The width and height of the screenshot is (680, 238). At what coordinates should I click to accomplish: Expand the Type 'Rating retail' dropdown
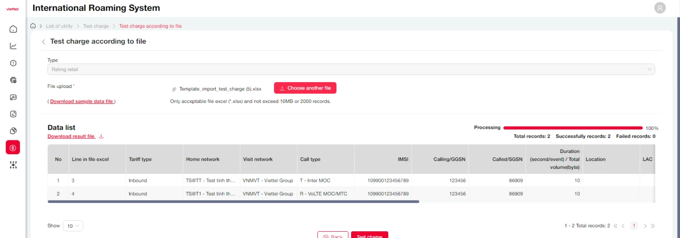(x=351, y=69)
